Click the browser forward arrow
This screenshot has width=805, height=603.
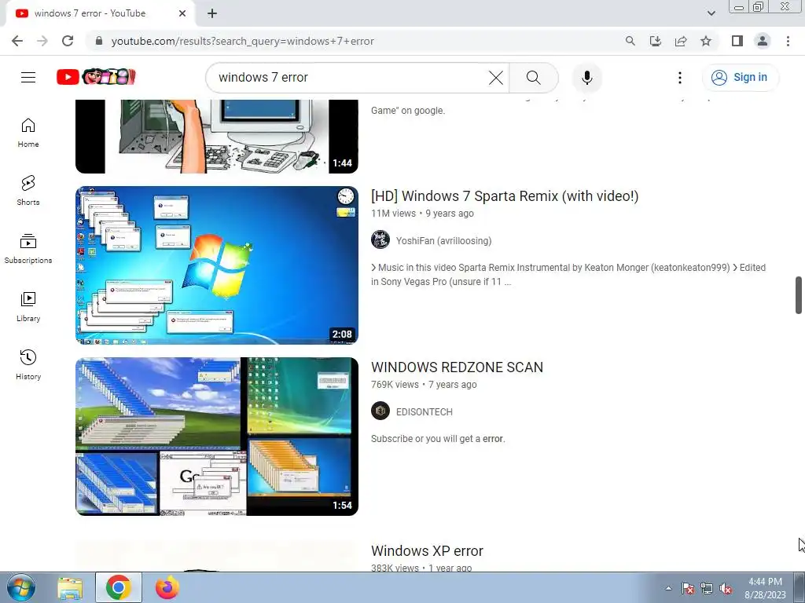tap(42, 41)
